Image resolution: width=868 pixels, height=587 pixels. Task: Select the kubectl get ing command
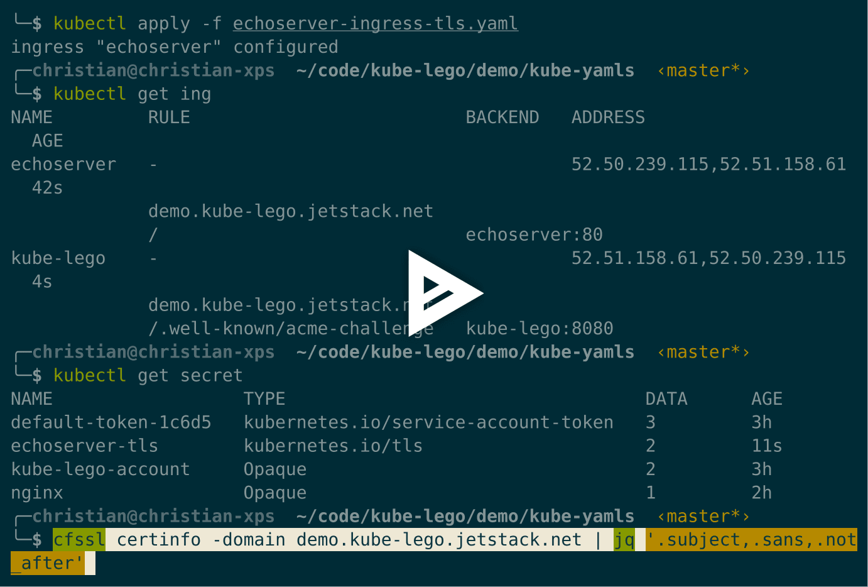pyautogui.click(x=132, y=93)
